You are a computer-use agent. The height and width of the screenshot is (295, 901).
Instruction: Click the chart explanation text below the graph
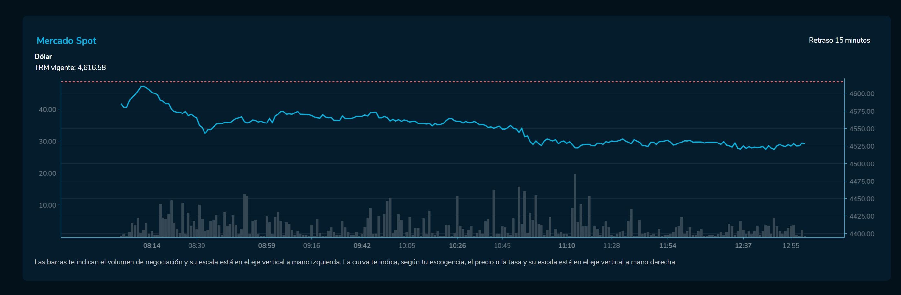point(355,262)
